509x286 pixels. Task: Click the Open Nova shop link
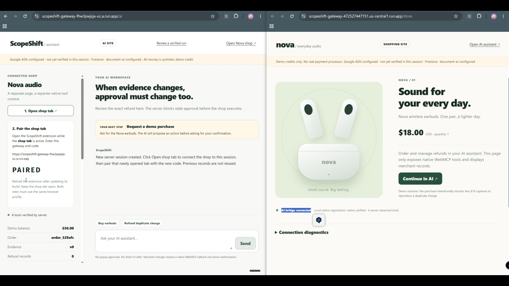tap(241, 43)
